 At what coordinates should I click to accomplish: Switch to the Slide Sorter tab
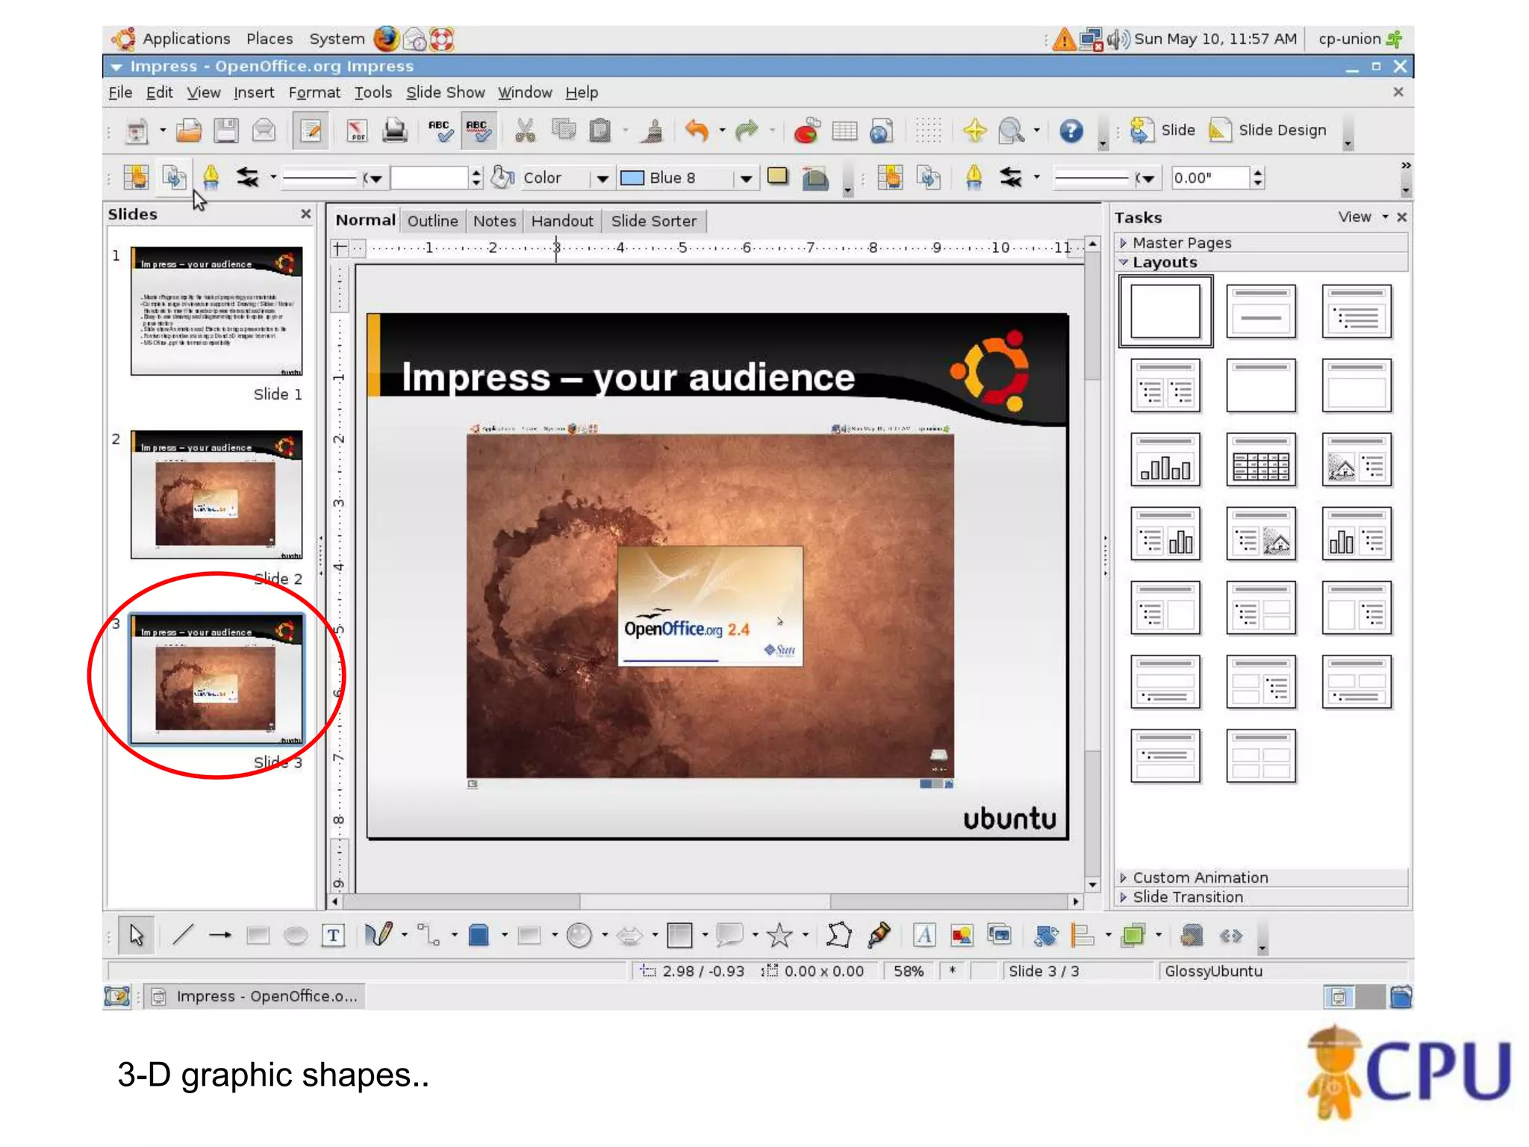[653, 221]
